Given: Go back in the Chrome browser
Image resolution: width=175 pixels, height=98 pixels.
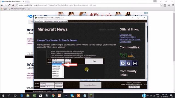Looking at the screenshot, I should [2, 5].
